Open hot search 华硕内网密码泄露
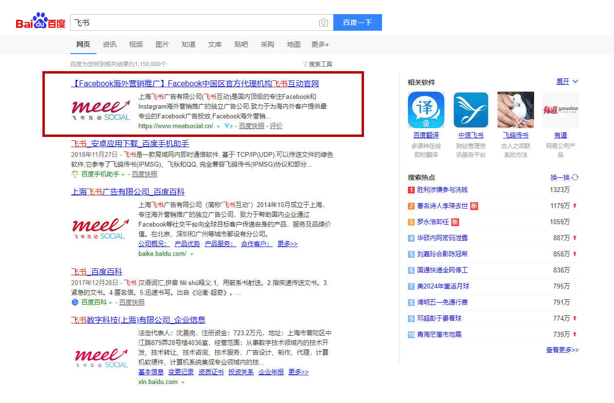 pyautogui.click(x=442, y=238)
